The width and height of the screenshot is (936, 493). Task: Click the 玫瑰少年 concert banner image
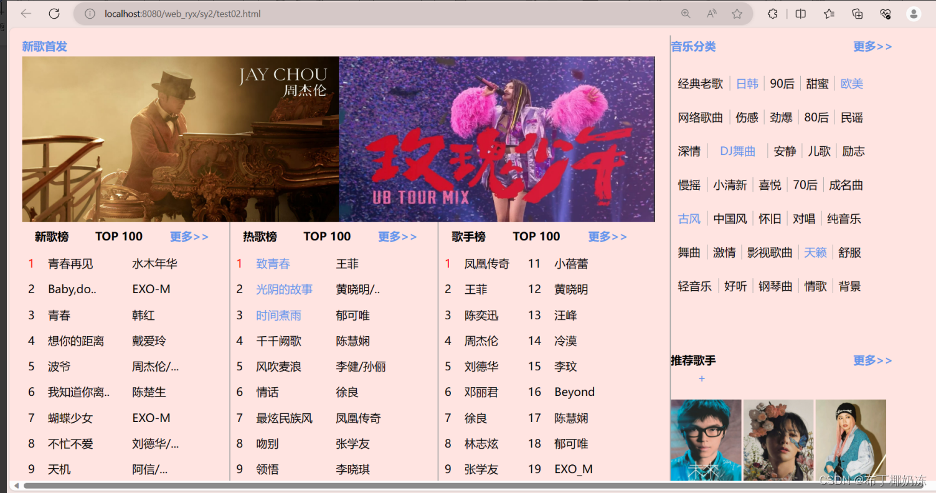[x=497, y=139]
